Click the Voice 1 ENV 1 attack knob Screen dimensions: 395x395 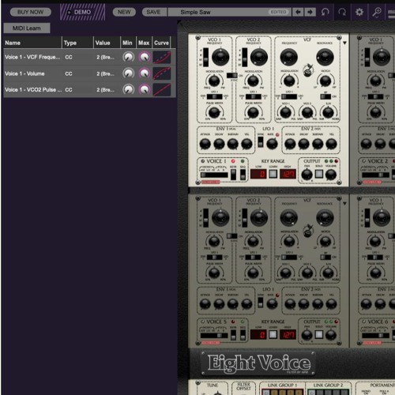tap(205, 144)
